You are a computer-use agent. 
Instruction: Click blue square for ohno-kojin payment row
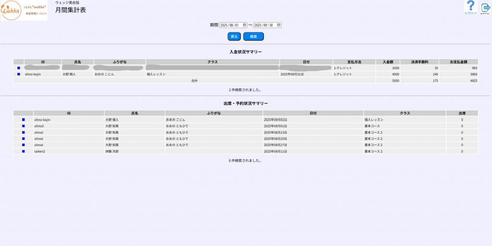coord(19,74)
